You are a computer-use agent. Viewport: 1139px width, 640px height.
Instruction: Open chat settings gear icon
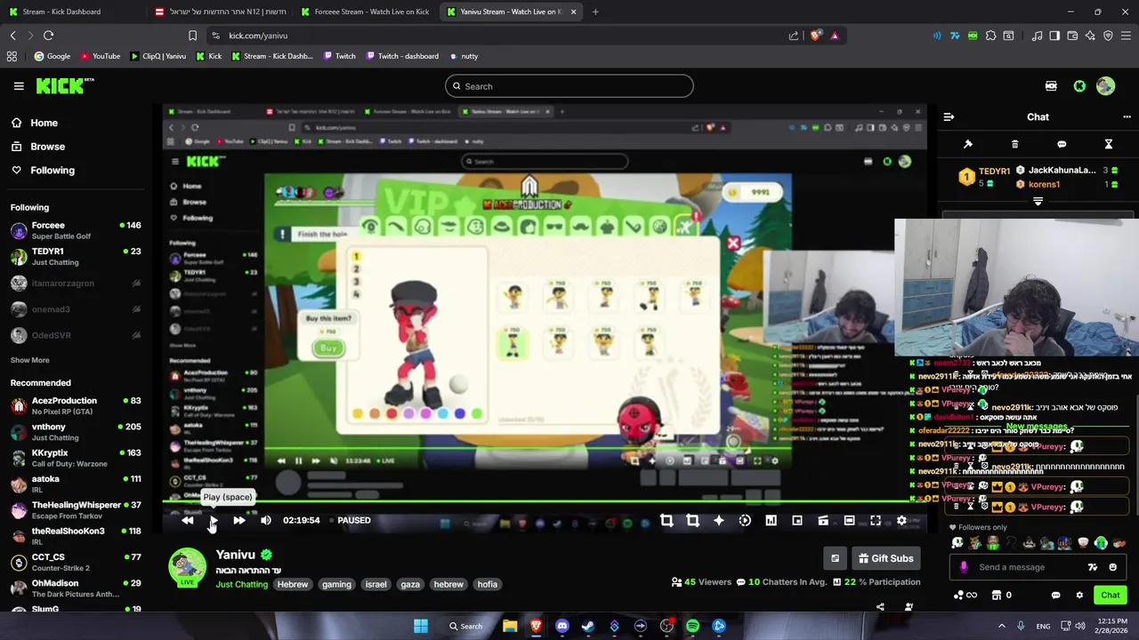(1079, 596)
